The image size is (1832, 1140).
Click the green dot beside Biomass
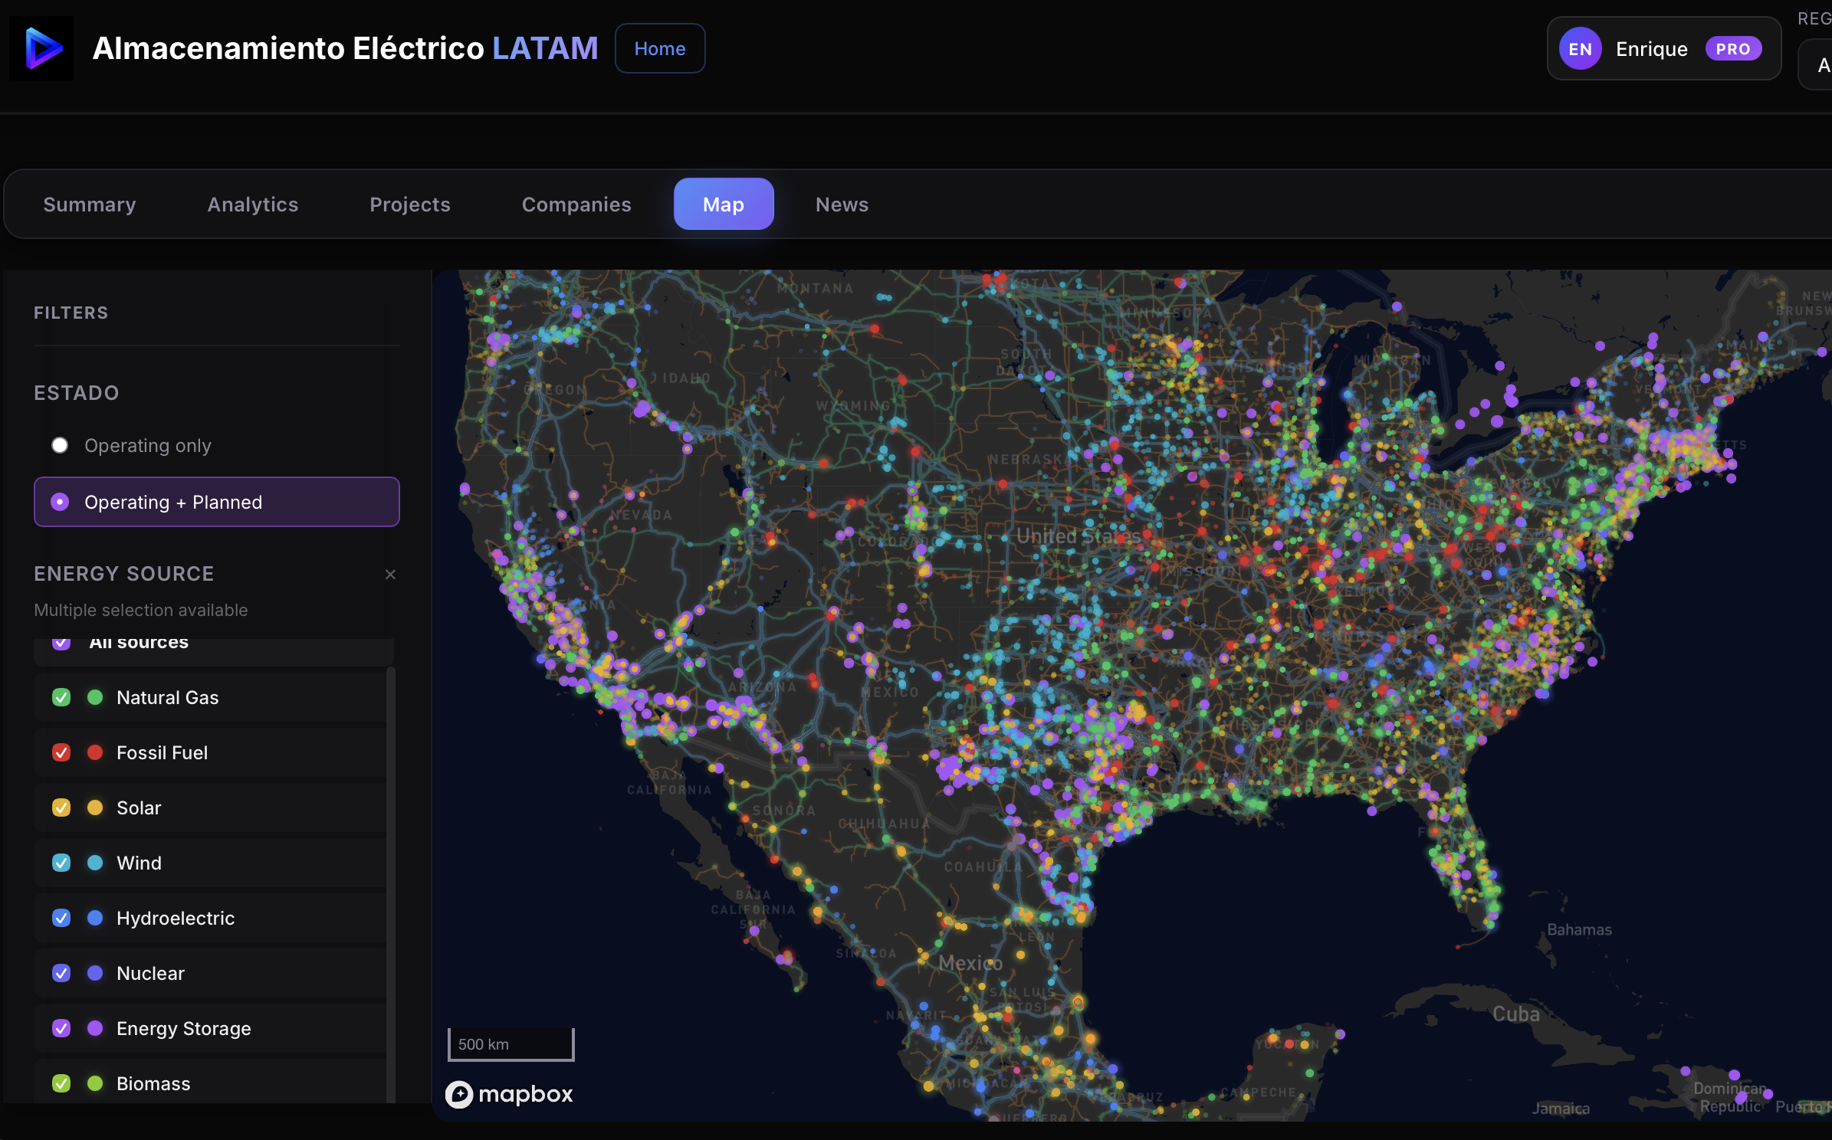click(94, 1083)
